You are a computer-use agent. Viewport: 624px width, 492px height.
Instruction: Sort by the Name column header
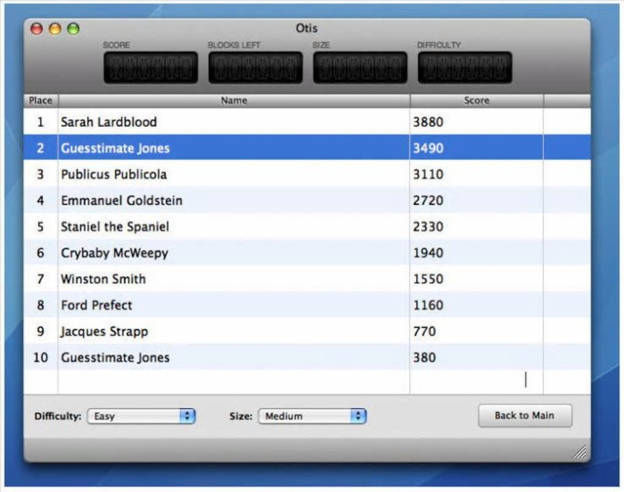pos(234,101)
